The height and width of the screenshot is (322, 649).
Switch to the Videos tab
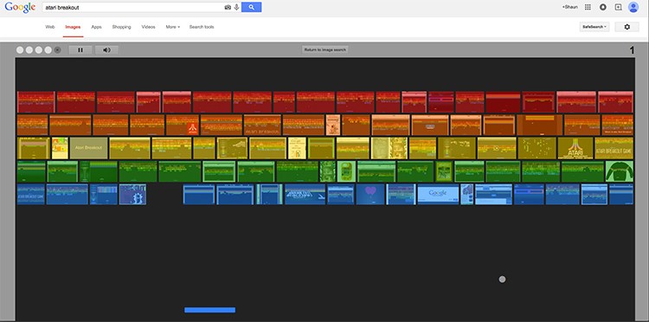click(x=148, y=27)
